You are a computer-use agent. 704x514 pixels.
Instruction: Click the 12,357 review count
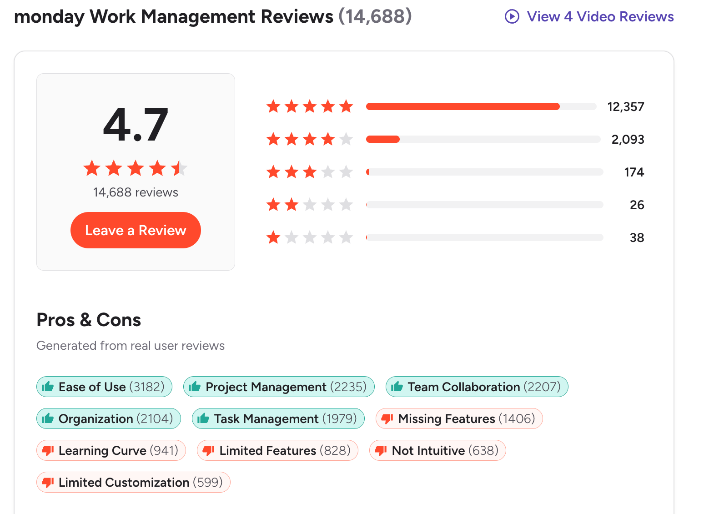click(626, 106)
